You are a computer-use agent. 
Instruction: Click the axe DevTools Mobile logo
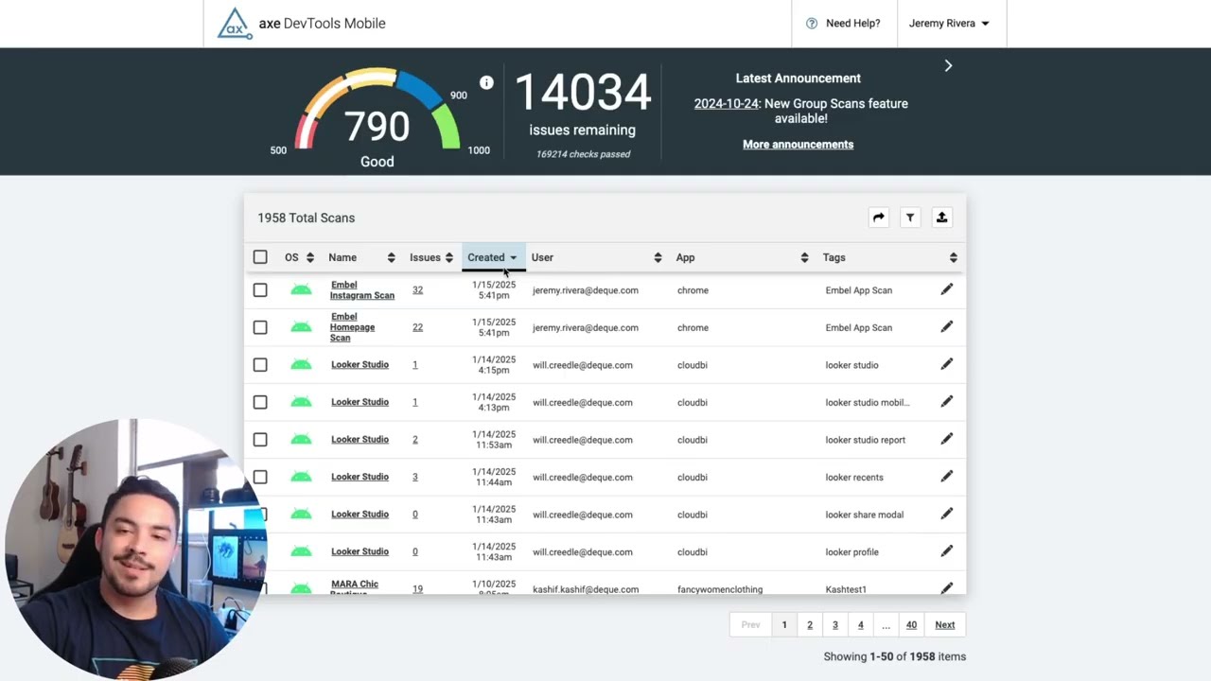[301, 24]
